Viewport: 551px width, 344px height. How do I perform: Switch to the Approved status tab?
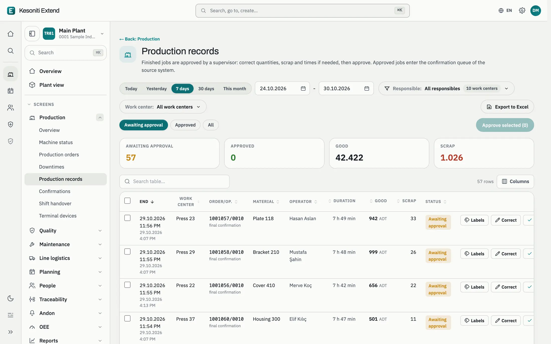point(185,125)
